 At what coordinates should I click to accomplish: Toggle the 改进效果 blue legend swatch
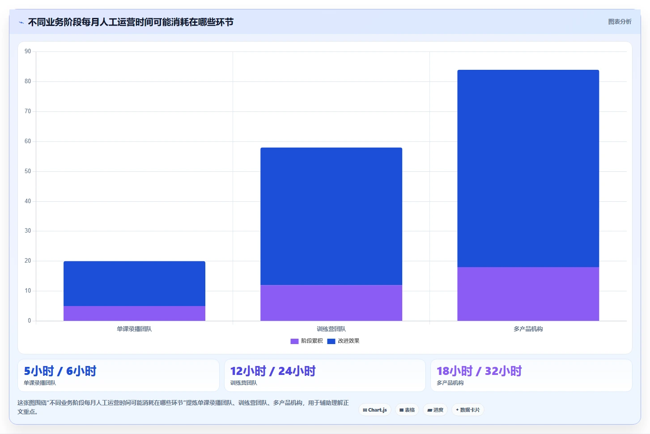tap(331, 341)
